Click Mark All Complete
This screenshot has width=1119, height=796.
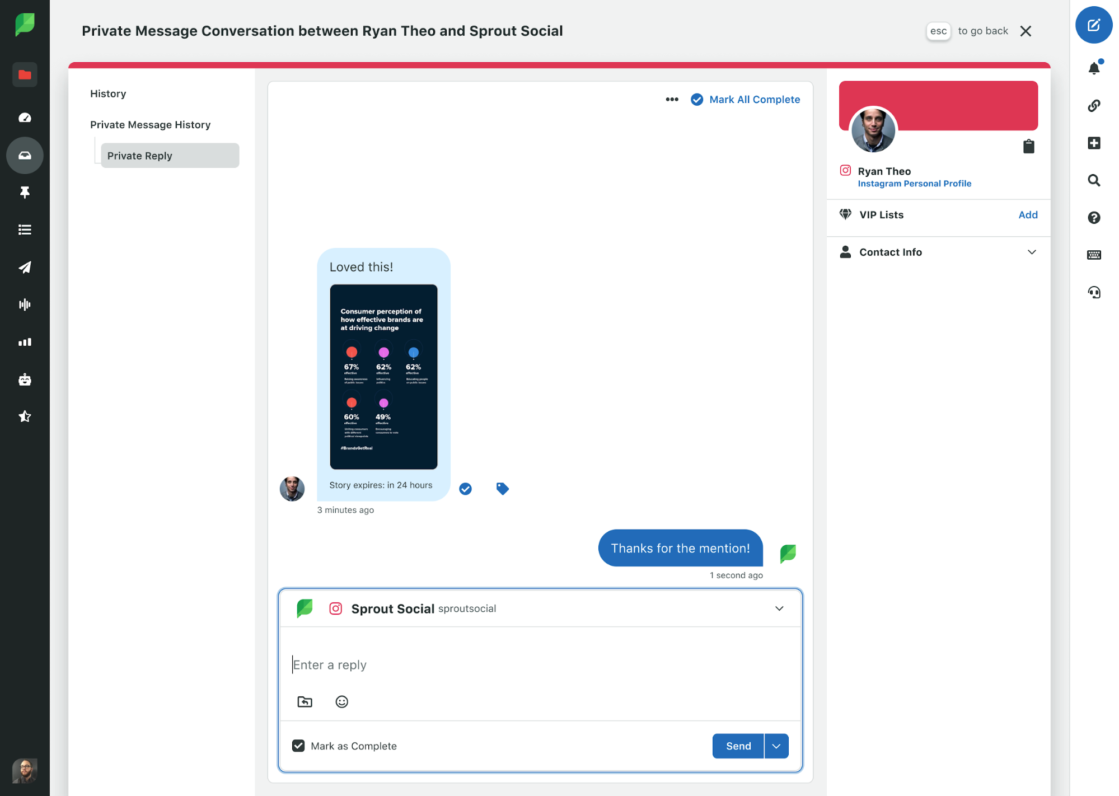coord(746,99)
